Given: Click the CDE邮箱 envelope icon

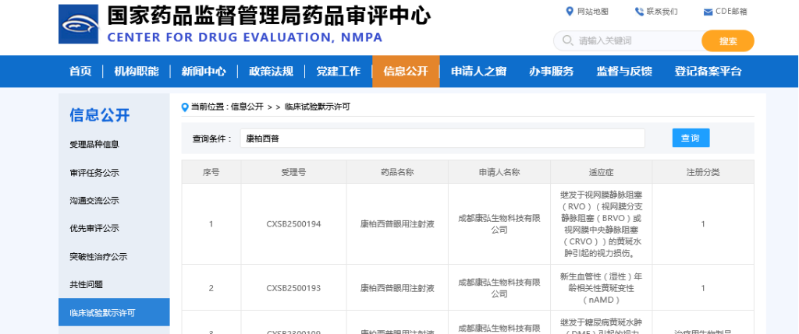Looking at the screenshot, I should [708, 12].
